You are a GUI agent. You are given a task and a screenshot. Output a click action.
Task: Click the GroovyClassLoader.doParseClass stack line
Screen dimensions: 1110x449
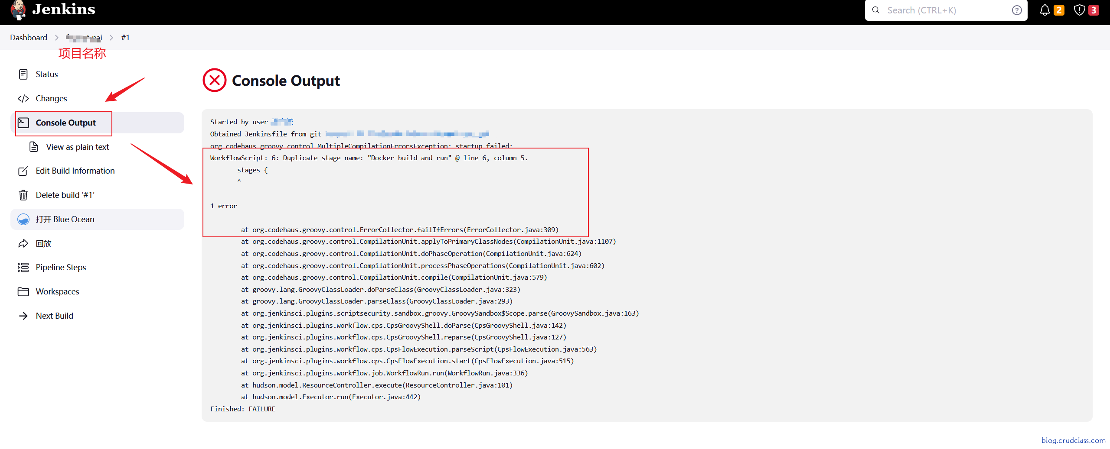(x=381, y=290)
